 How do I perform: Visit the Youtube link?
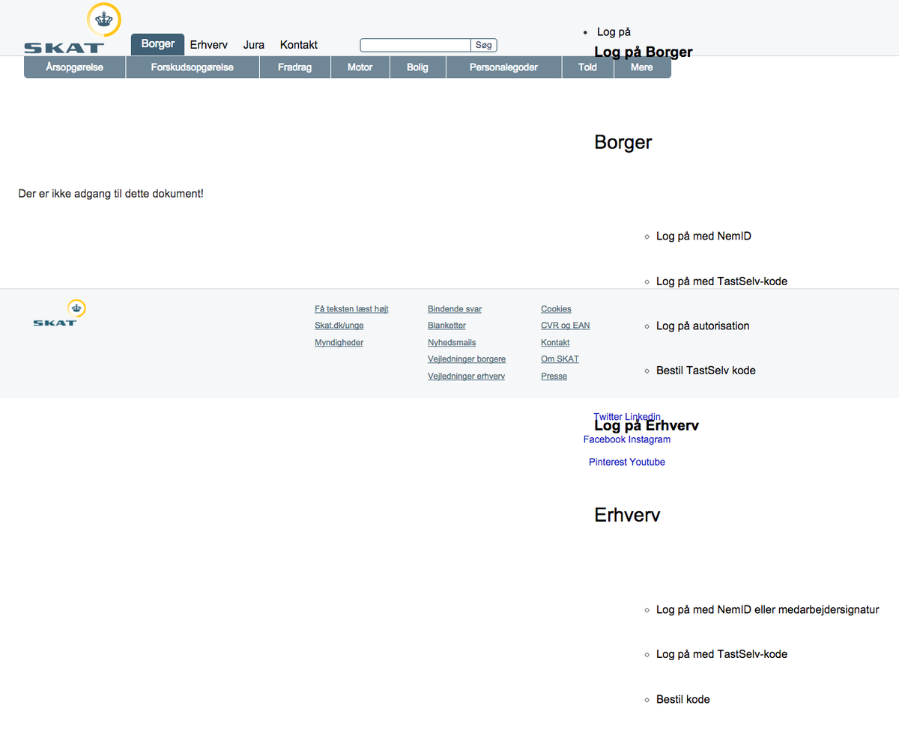click(x=647, y=463)
